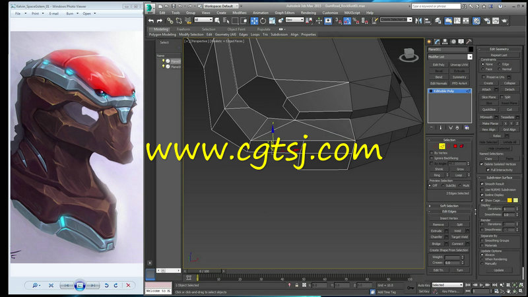
Task: Select the Link tool (chain icon)
Action: [x=170, y=21]
